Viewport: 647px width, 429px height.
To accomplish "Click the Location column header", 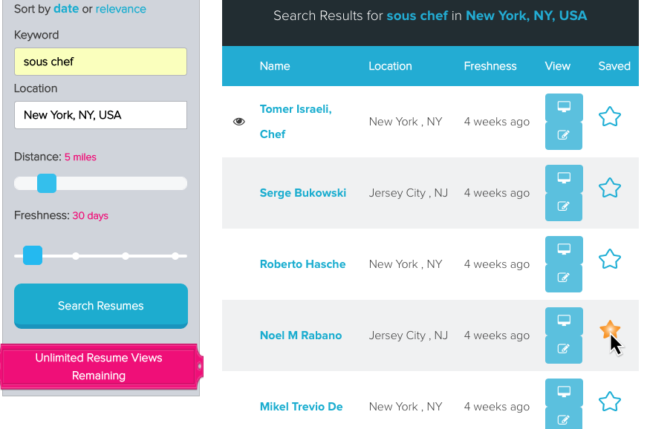I will (390, 66).
